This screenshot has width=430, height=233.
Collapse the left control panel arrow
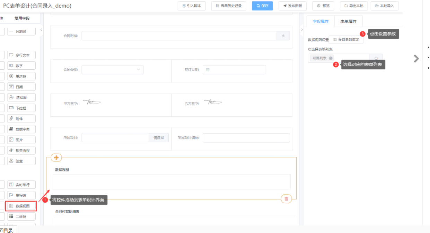coord(41,30)
